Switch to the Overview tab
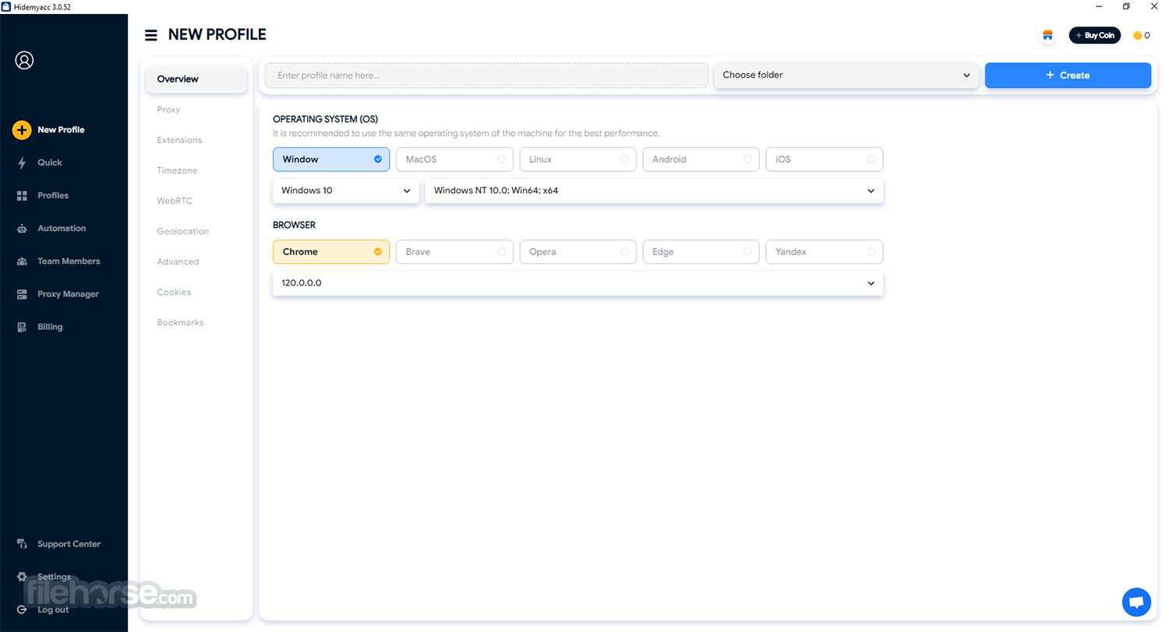 [196, 79]
